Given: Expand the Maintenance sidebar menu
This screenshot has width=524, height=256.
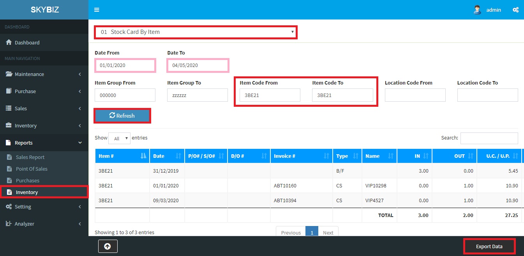Looking at the screenshot, I should (44, 74).
